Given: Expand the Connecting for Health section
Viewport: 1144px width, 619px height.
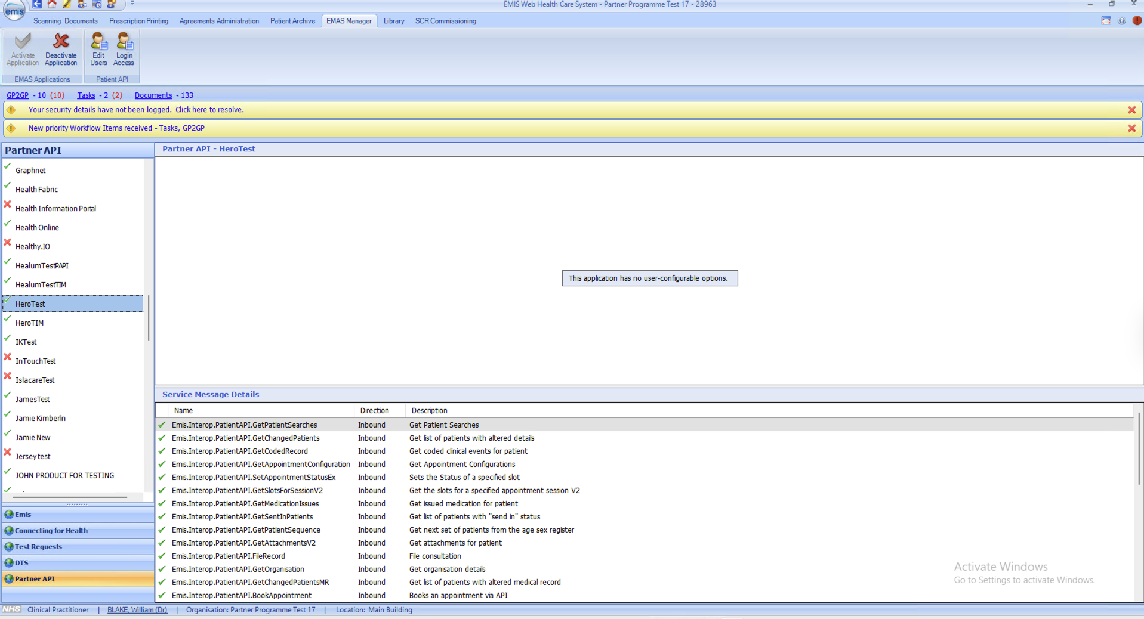Looking at the screenshot, I should (51, 531).
